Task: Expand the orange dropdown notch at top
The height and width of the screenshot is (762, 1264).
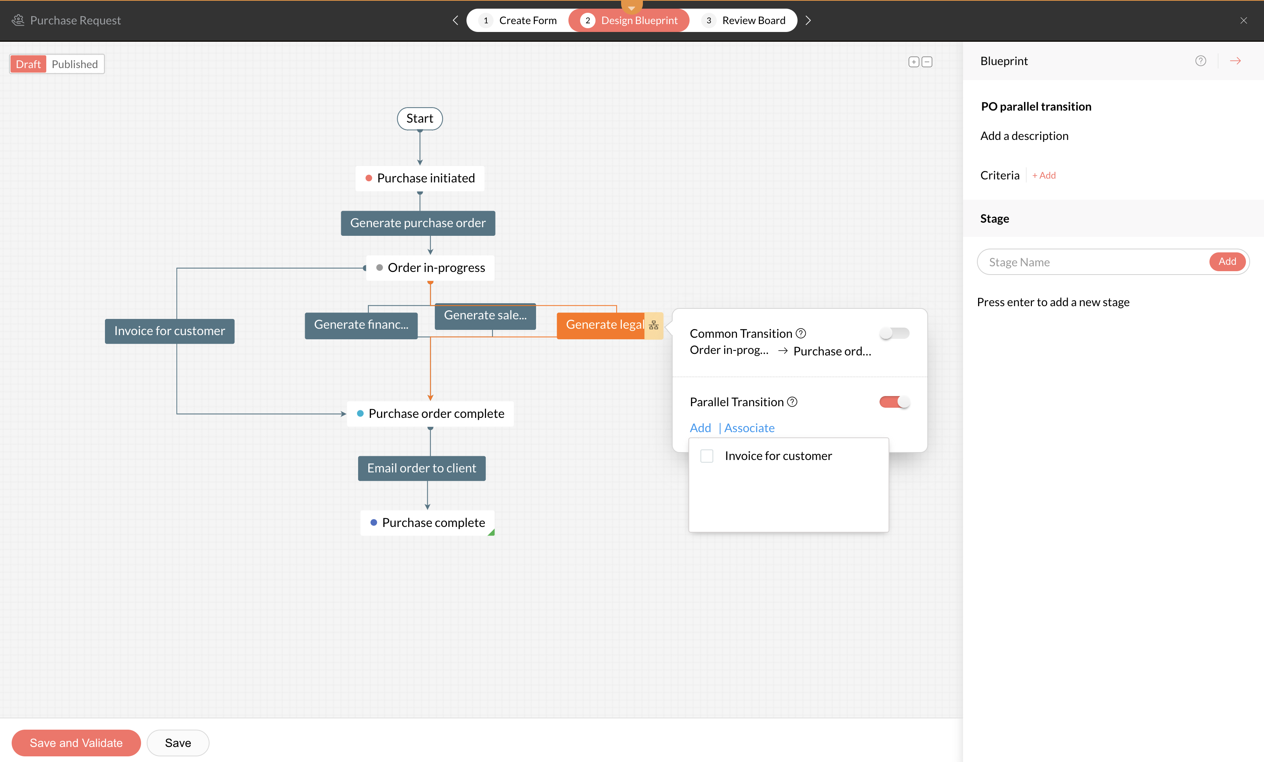Action: 632,7
